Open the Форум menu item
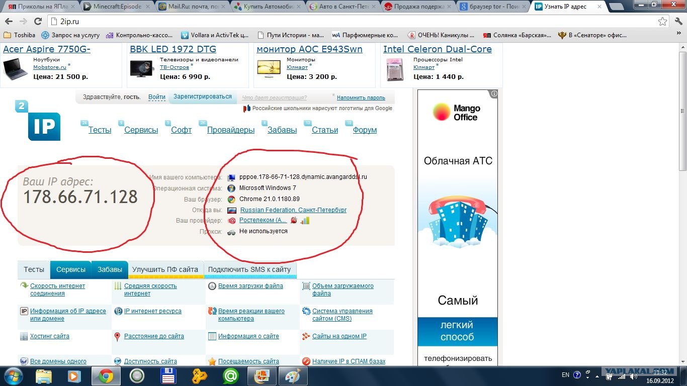687x386 pixels. point(365,130)
